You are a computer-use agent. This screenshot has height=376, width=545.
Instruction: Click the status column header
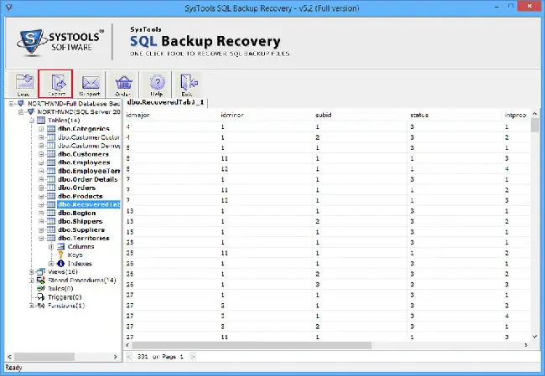(x=419, y=115)
